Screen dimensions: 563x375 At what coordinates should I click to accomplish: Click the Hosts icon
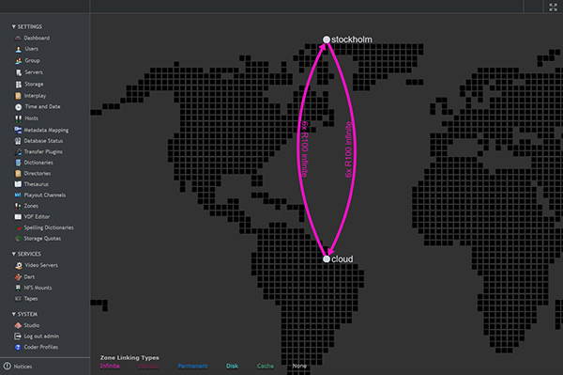click(19, 118)
